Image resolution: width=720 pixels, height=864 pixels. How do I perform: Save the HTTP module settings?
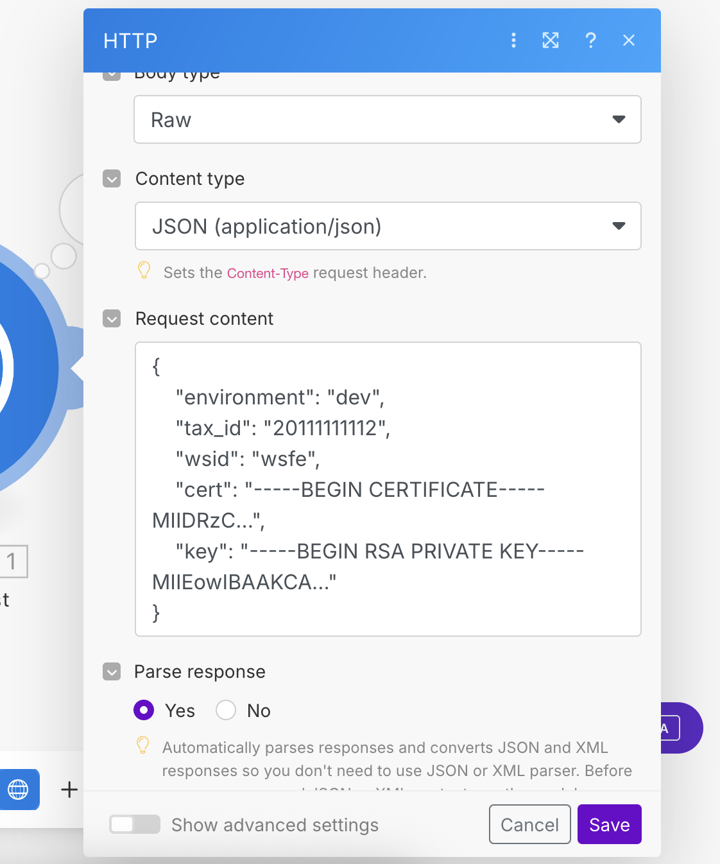click(609, 824)
